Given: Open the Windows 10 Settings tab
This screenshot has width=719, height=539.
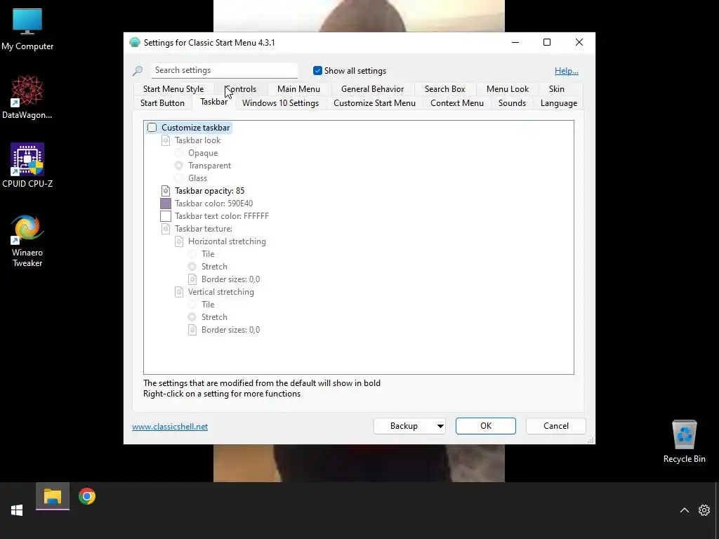Looking at the screenshot, I should [280, 103].
